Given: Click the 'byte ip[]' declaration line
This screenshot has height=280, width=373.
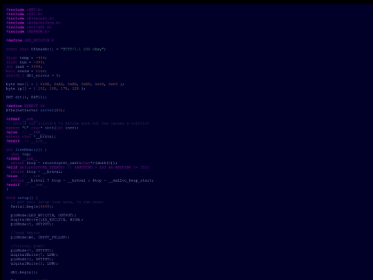Looking at the screenshot, I should [46, 88].
